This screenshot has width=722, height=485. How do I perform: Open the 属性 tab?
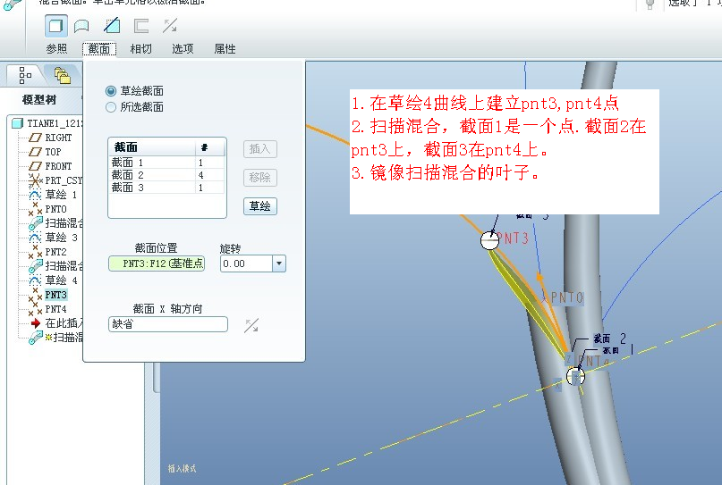click(225, 49)
